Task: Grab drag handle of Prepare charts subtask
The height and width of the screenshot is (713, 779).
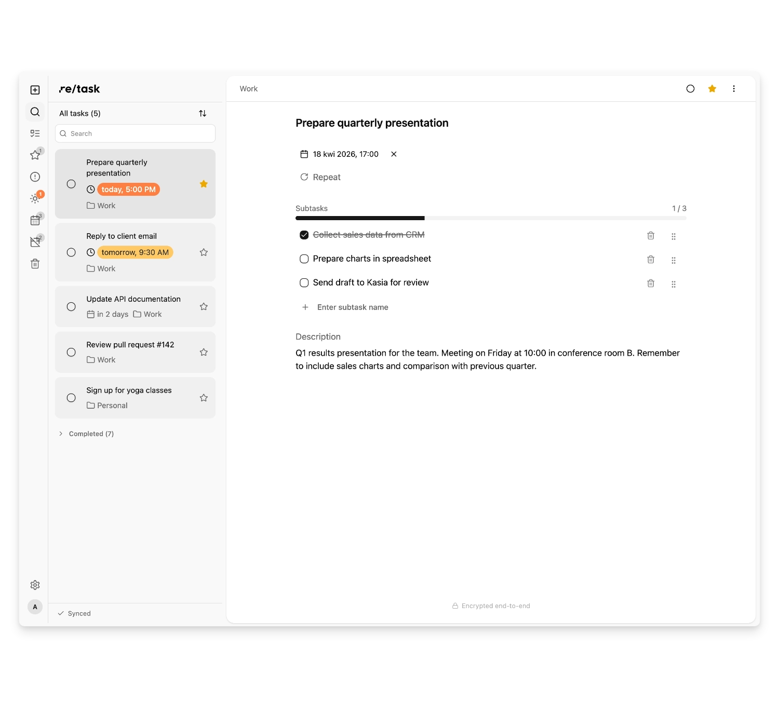Action: click(674, 260)
